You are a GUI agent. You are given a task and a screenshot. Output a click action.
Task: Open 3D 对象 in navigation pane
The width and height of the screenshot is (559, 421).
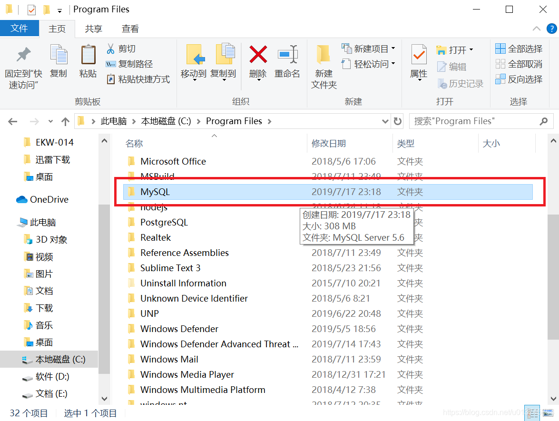[x=45, y=239]
